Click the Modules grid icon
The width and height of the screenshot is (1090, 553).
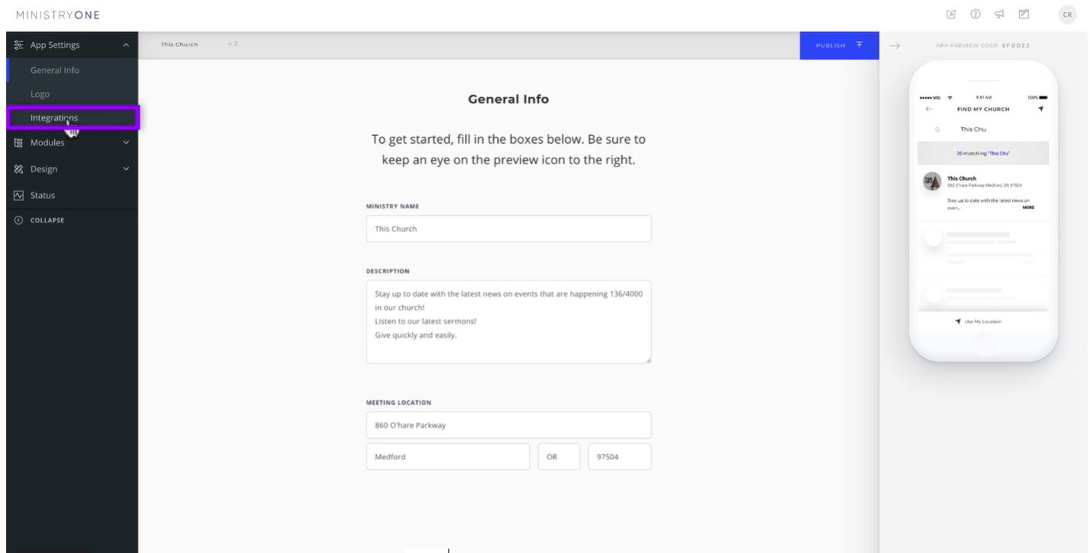[x=18, y=142]
